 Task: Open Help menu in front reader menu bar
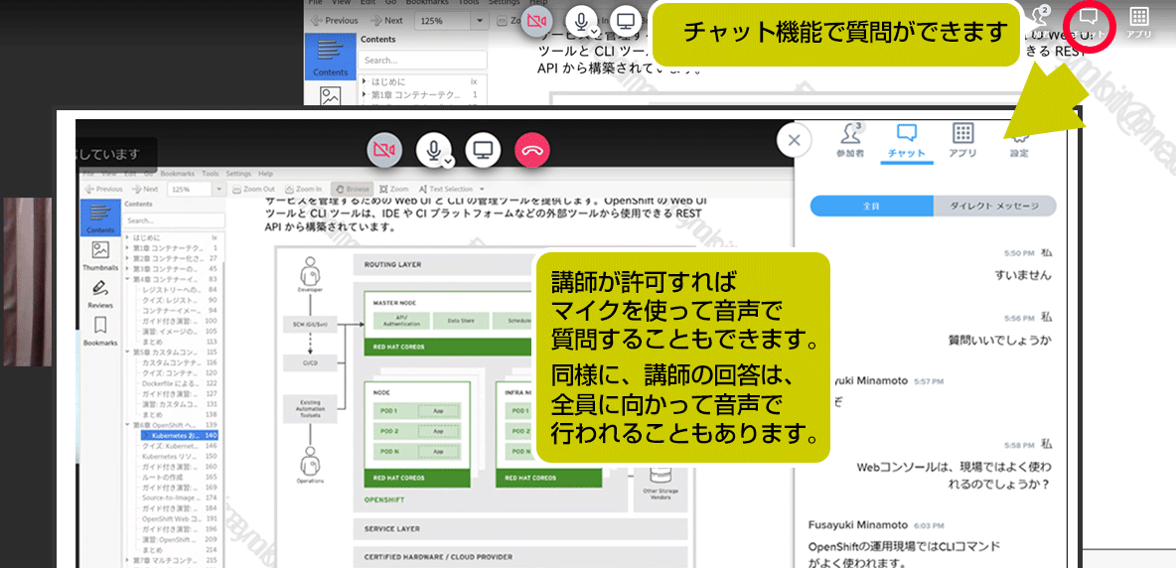point(265,174)
